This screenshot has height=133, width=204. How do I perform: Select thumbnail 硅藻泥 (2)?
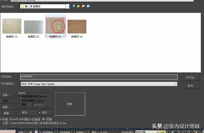[34, 27]
